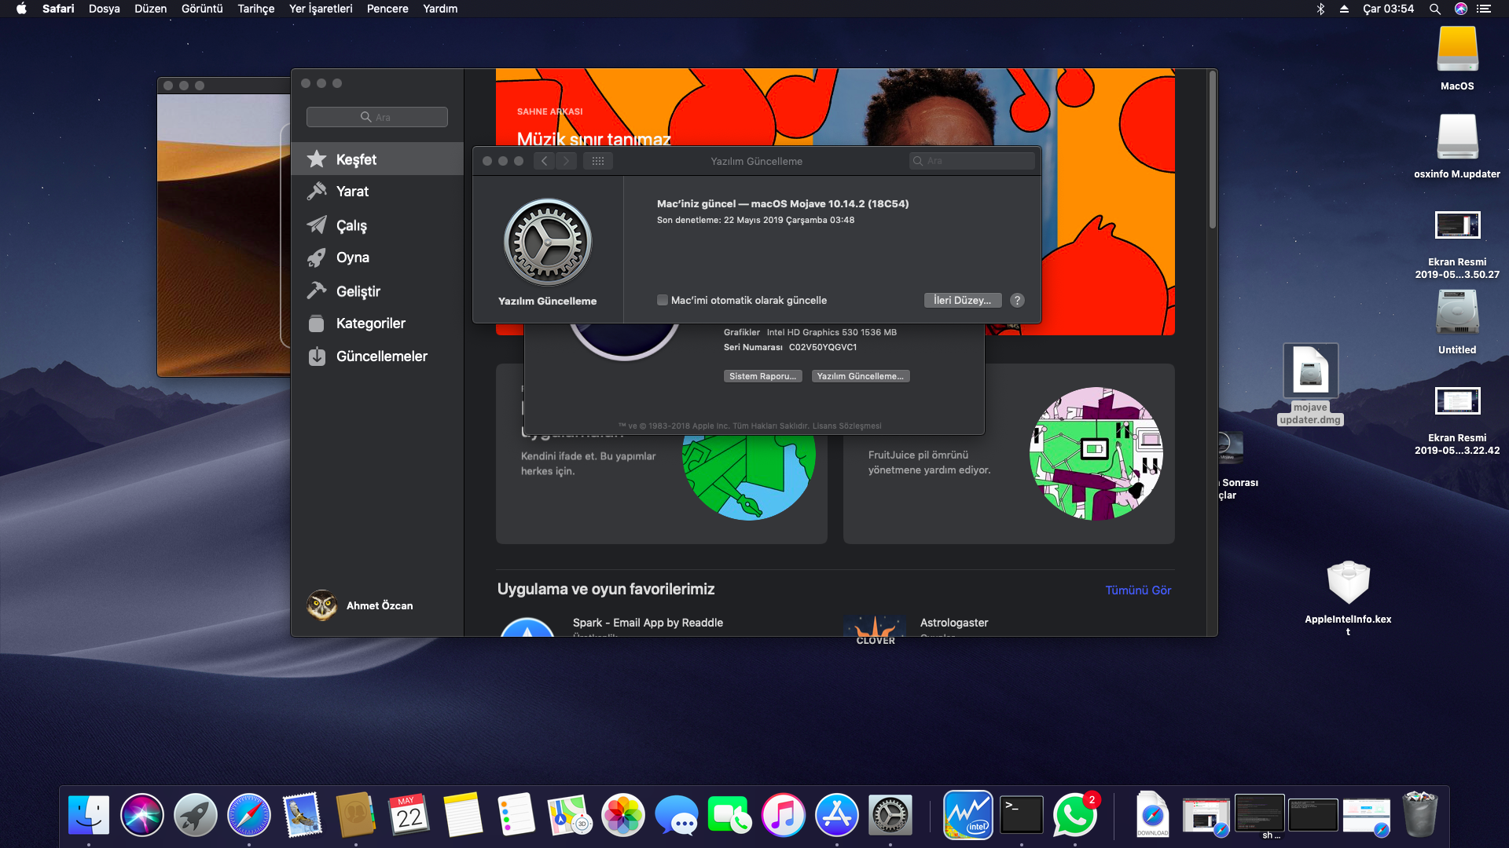Open Keşfet section in App Store sidebar

click(x=356, y=159)
